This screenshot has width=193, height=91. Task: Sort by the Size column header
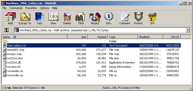pos(78,37)
